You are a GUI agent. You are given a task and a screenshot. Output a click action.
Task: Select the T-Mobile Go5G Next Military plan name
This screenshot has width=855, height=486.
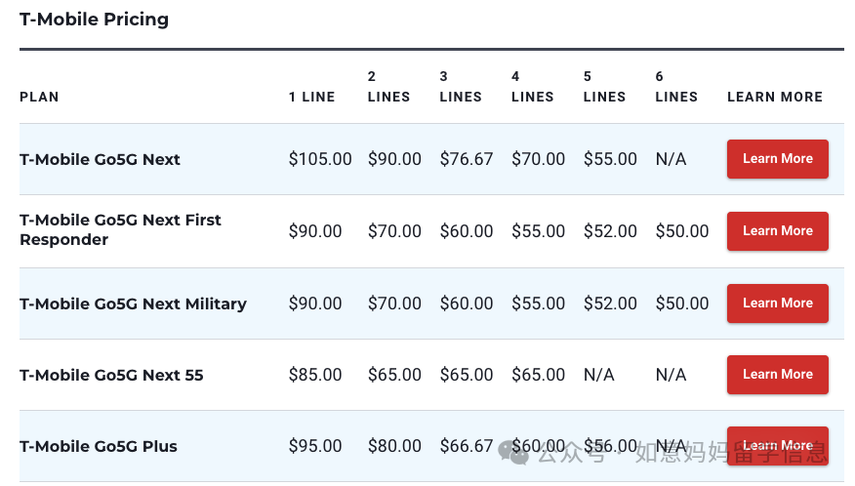click(133, 304)
